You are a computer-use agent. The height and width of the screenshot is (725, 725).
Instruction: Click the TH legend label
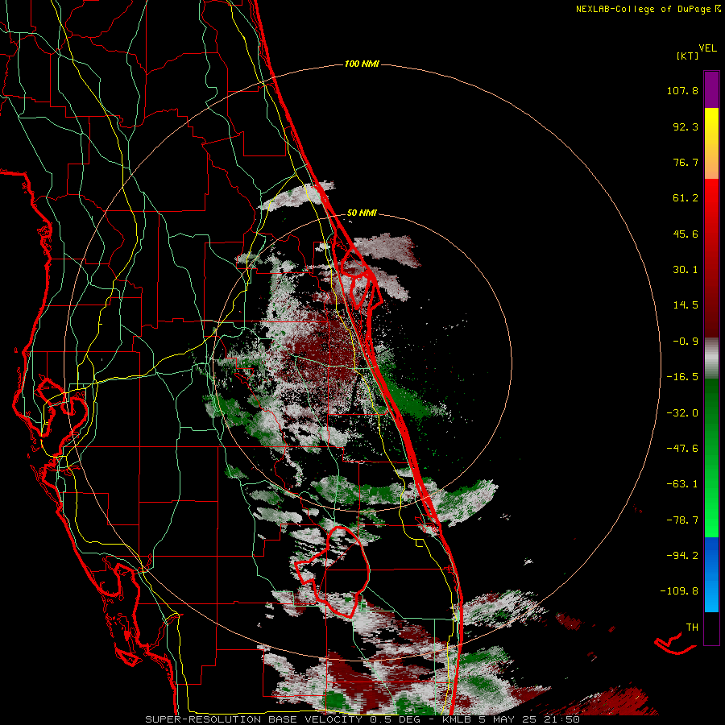pyautogui.click(x=692, y=628)
